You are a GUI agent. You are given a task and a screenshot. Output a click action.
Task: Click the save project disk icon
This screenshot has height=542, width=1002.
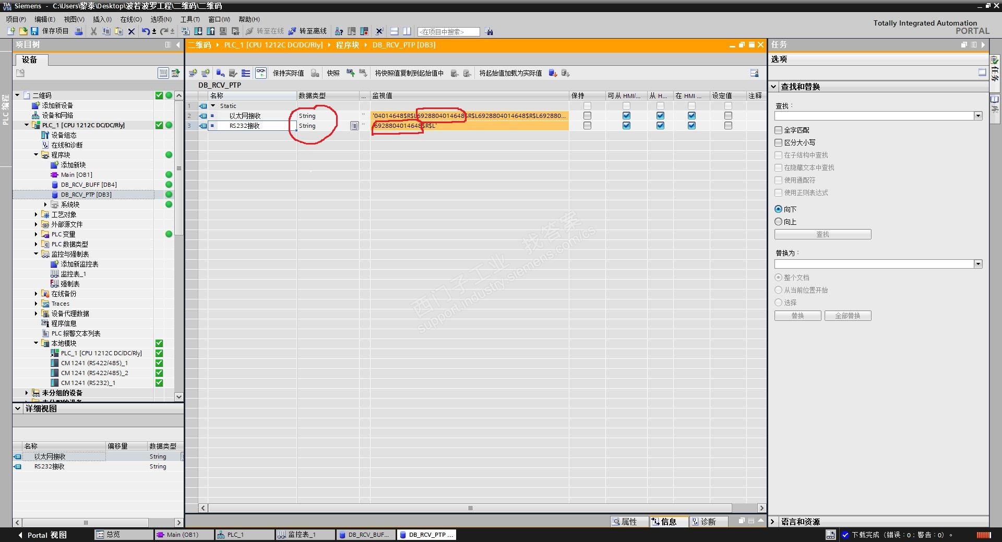tap(34, 31)
